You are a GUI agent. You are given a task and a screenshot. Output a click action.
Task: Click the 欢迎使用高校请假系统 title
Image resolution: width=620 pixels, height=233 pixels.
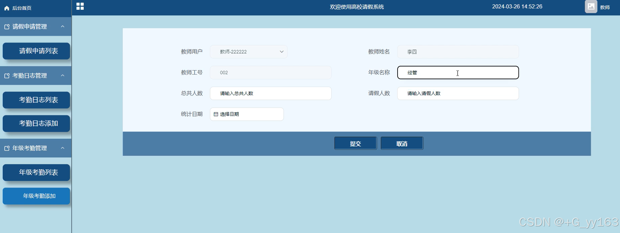[x=357, y=7]
